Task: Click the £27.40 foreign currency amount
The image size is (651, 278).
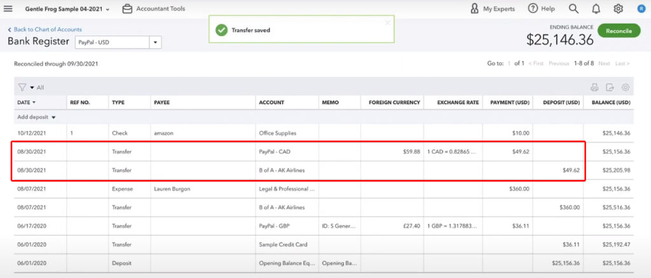Action: [411, 226]
